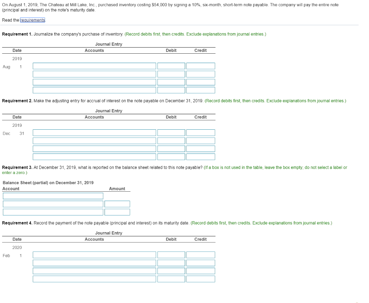Click the 'Requirement 2.' heading text
Viewport: 369px width, 303px height.
pyautogui.click(x=17, y=101)
